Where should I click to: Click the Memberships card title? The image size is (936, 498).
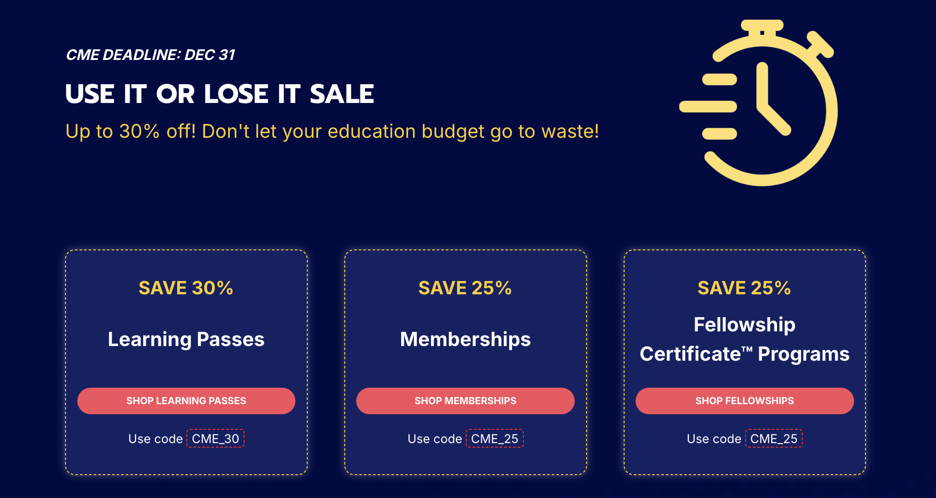click(x=465, y=339)
